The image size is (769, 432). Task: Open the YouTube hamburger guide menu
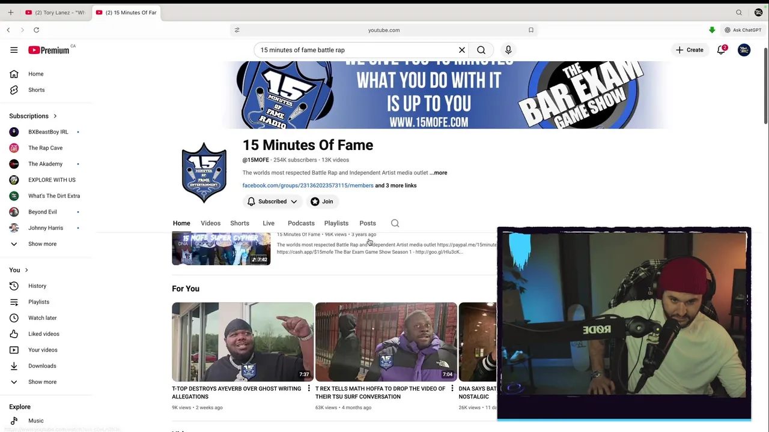pyautogui.click(x=14, y=50)
